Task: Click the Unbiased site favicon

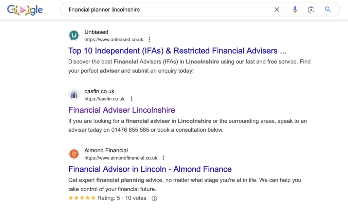Action: [74, 35]
